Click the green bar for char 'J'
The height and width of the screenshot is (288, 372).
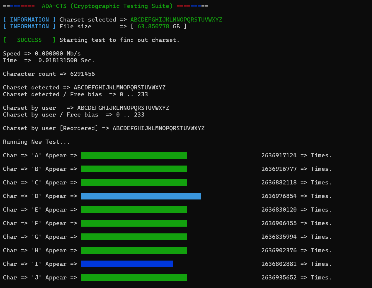click(134, 278)
